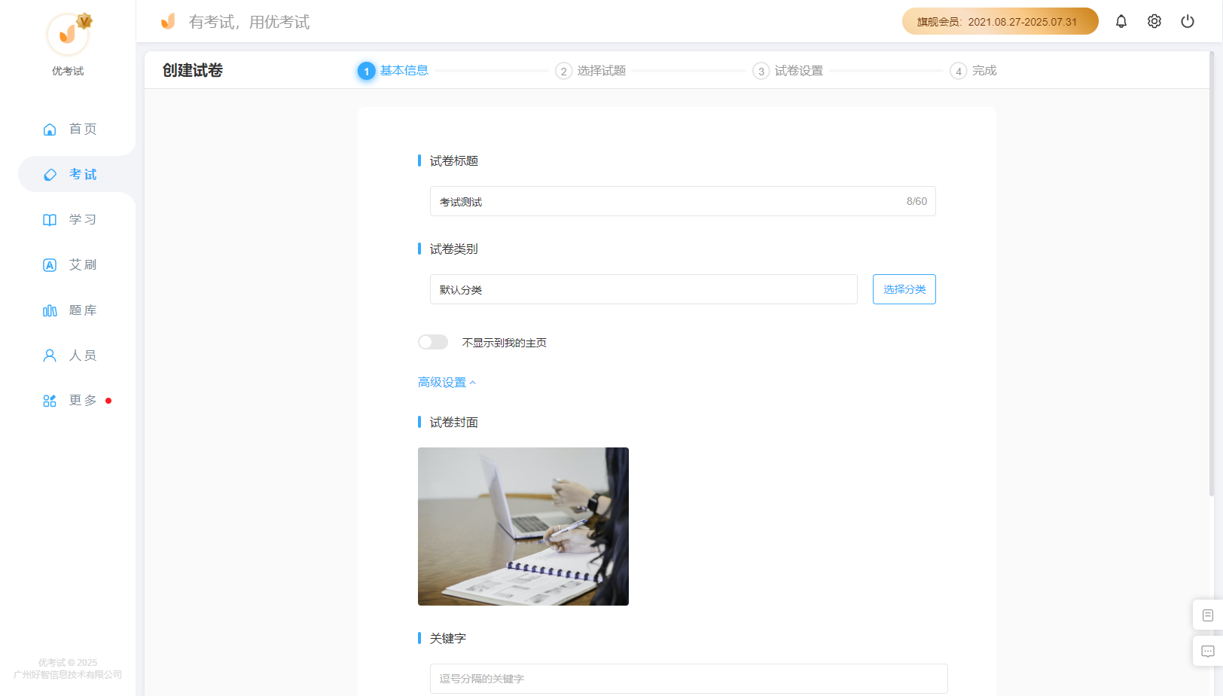
Task: Open the settings gear icon
Action: 1154,21
